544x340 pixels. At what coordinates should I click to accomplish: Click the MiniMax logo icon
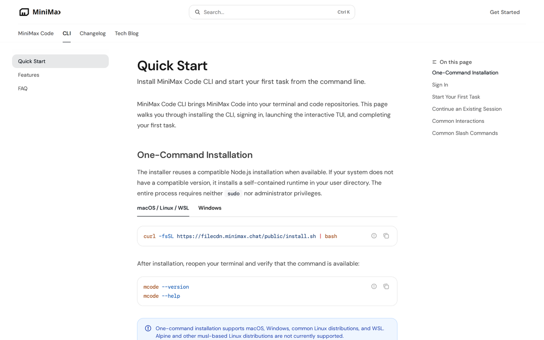click(24, 12)
